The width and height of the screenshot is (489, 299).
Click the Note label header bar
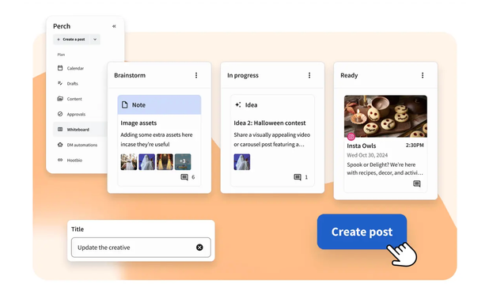pos(159,104)
